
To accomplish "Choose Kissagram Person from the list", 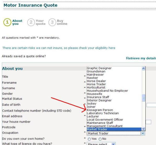I will [x=100, y=110].
